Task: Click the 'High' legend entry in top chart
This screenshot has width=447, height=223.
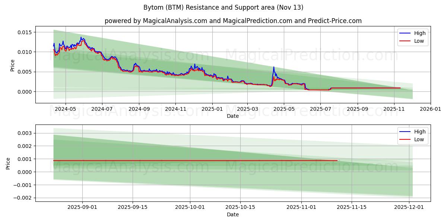Action: (x=419, y=33)
